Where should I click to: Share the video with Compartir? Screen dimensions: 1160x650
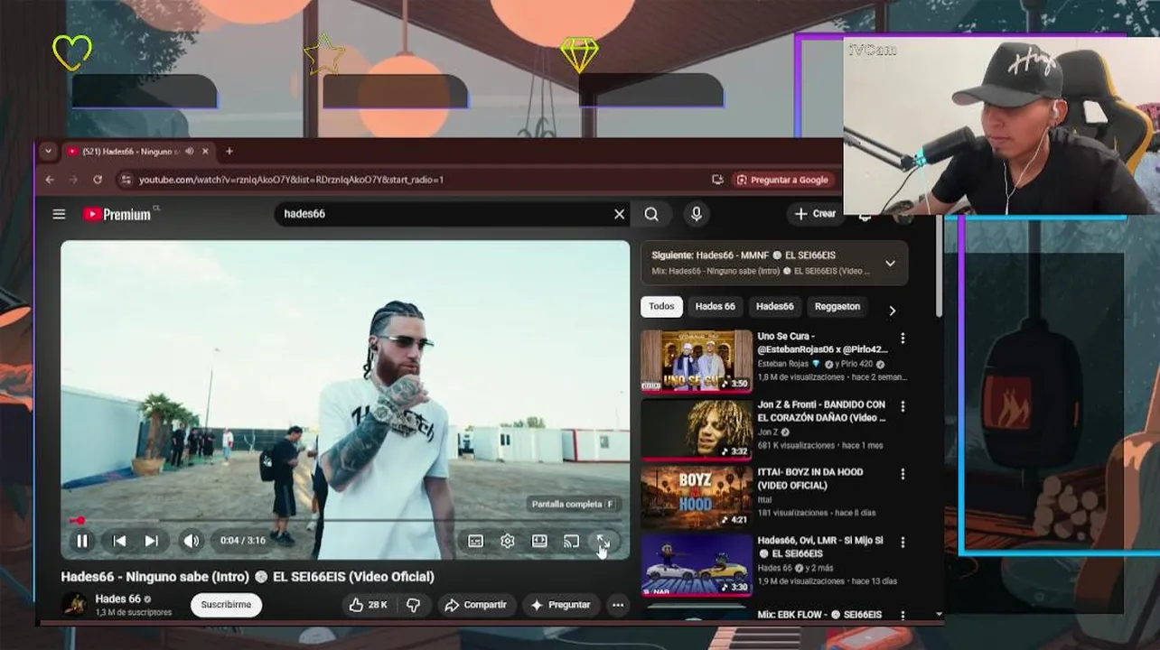click(476, 605)
